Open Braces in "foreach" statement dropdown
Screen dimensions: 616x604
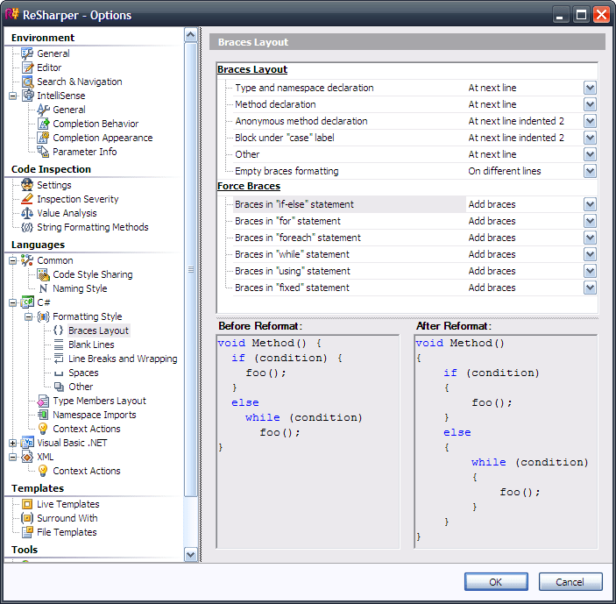tap(590, 238)
